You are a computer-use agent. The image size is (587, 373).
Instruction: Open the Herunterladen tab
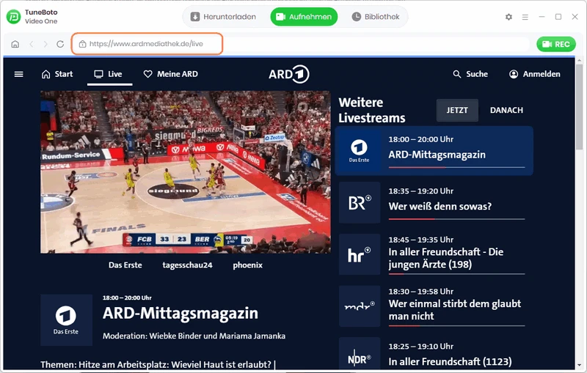click(x=224, y=17)
